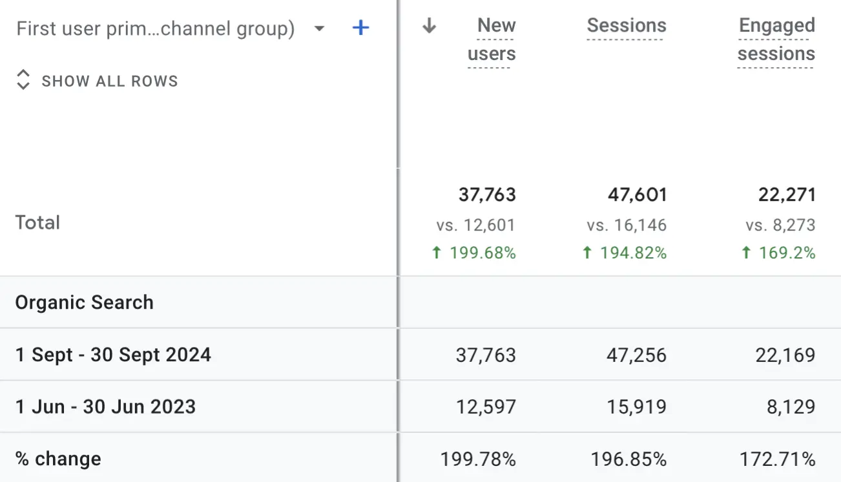Viewport: 841px width, 482px height.
Task: Click the sort descending arrow beside New users
Action: pos(429,26)
